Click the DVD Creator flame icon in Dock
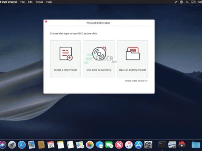Image resolution: width=202 pixels, height=151 pixels. [182, 145]
